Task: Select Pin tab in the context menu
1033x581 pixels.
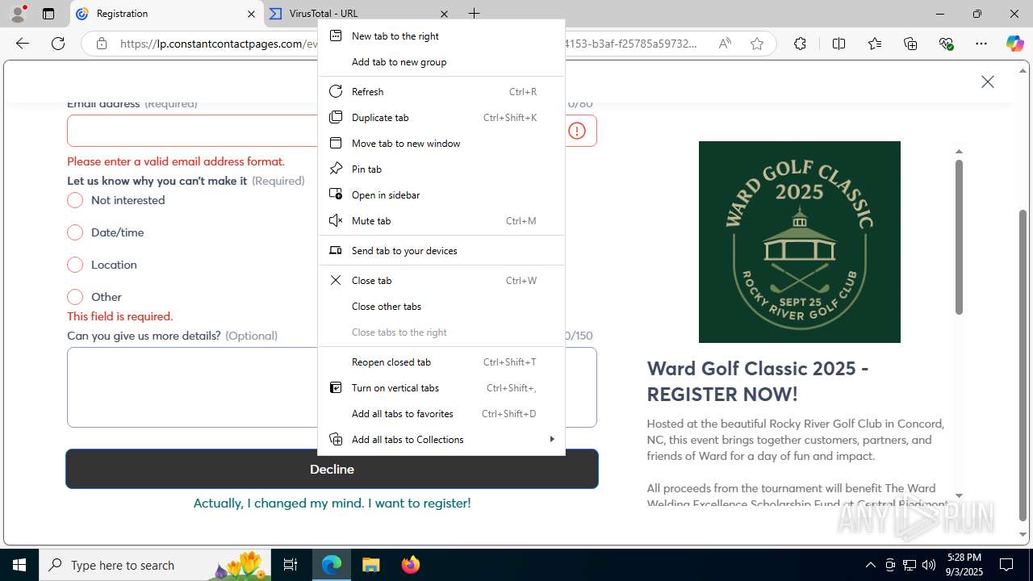Action: [x=441, y=169]
